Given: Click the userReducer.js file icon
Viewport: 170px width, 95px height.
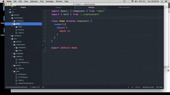Looking at the screenshot, I should [x=16, y=63].
